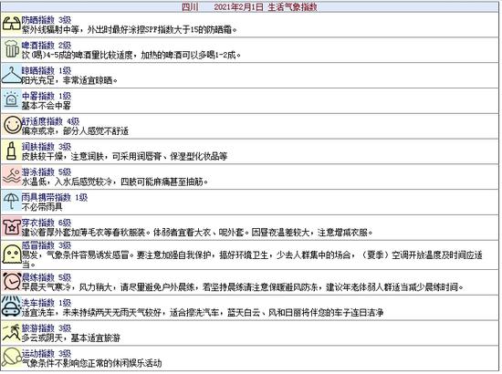Click the ping-pong paddle icon for 运动指数

click(12, 358)
